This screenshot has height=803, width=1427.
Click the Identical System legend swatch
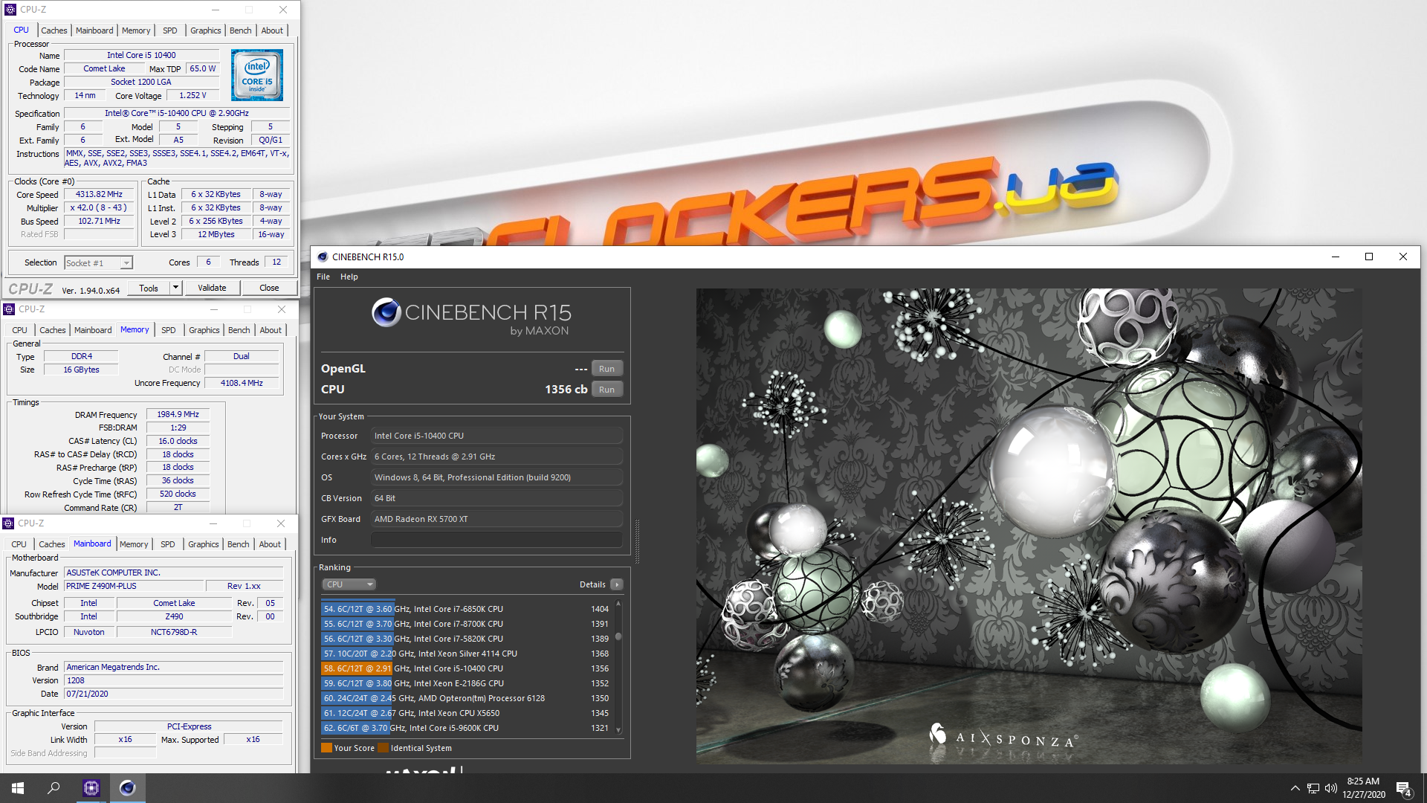pyautogui.click(x=383, y=748)
